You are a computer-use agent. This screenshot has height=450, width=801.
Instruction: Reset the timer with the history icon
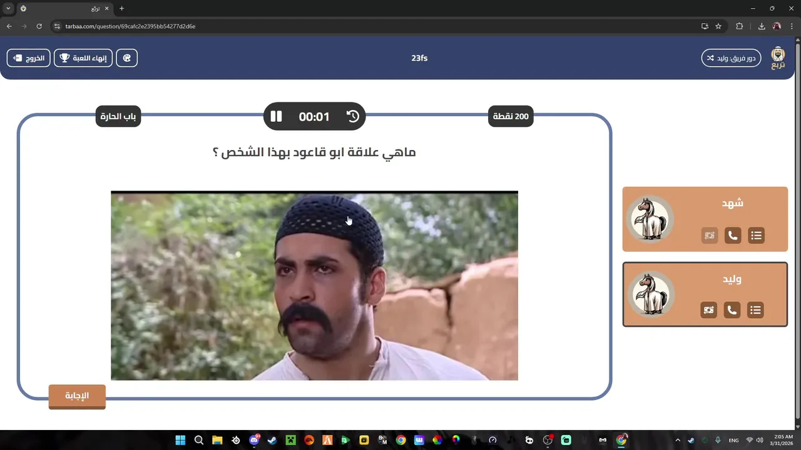(x=353, y=116)
